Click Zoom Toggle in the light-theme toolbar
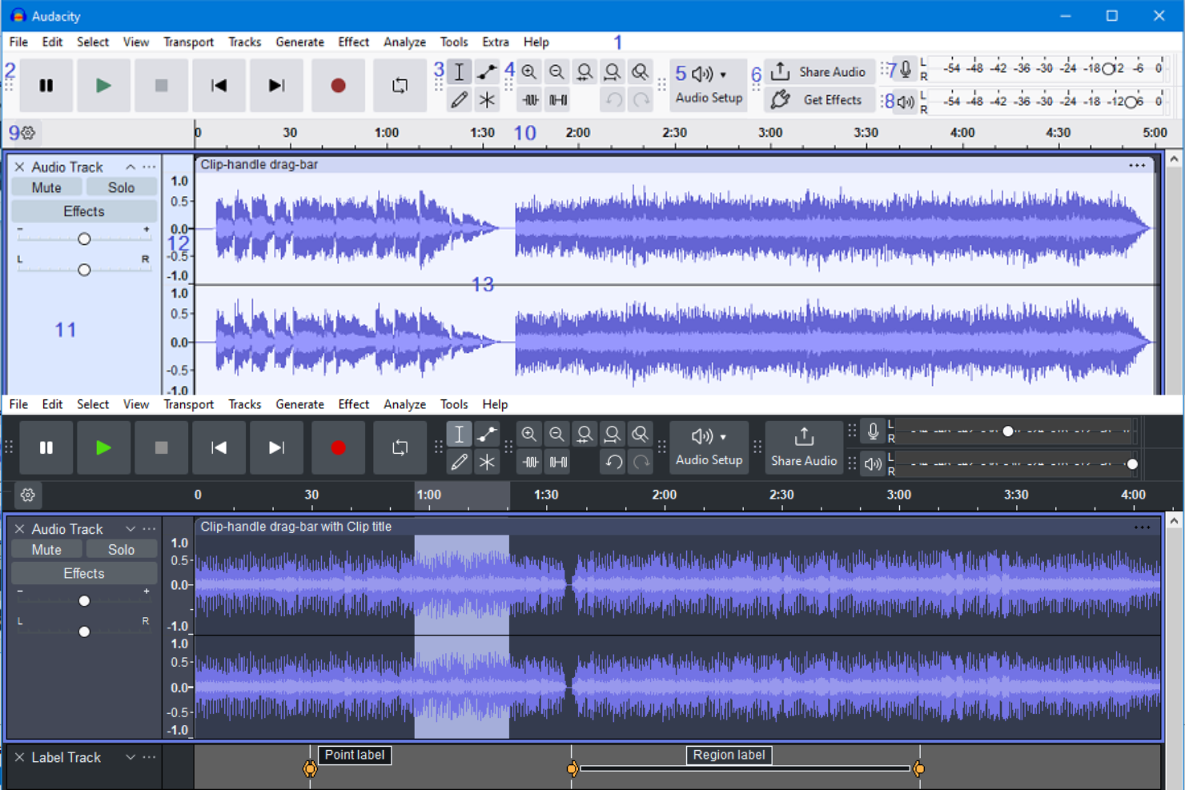This screenshot has height=790, width=1185. point(640,72)
